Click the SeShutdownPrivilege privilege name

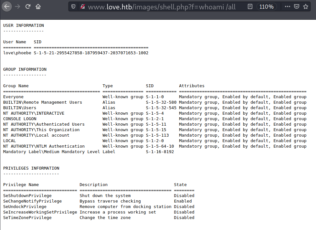[x=27, y=195]
